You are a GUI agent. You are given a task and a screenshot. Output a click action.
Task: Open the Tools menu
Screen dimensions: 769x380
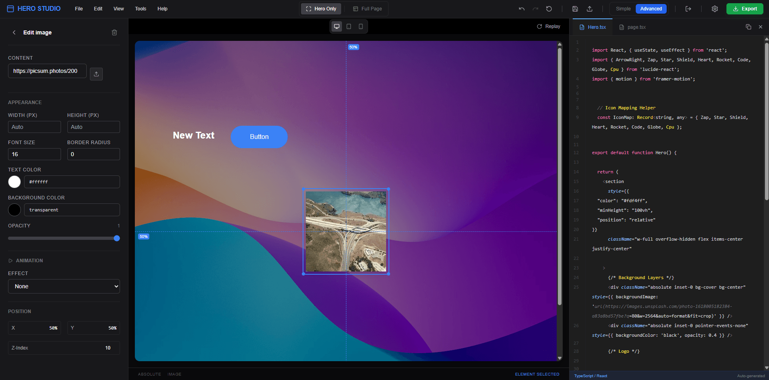click(x=140, y=9)
